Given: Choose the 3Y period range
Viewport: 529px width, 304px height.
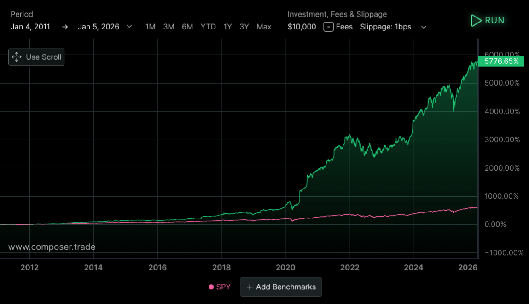Looking at the screenshot, I should pyautogui.click(x=244, y=27).
